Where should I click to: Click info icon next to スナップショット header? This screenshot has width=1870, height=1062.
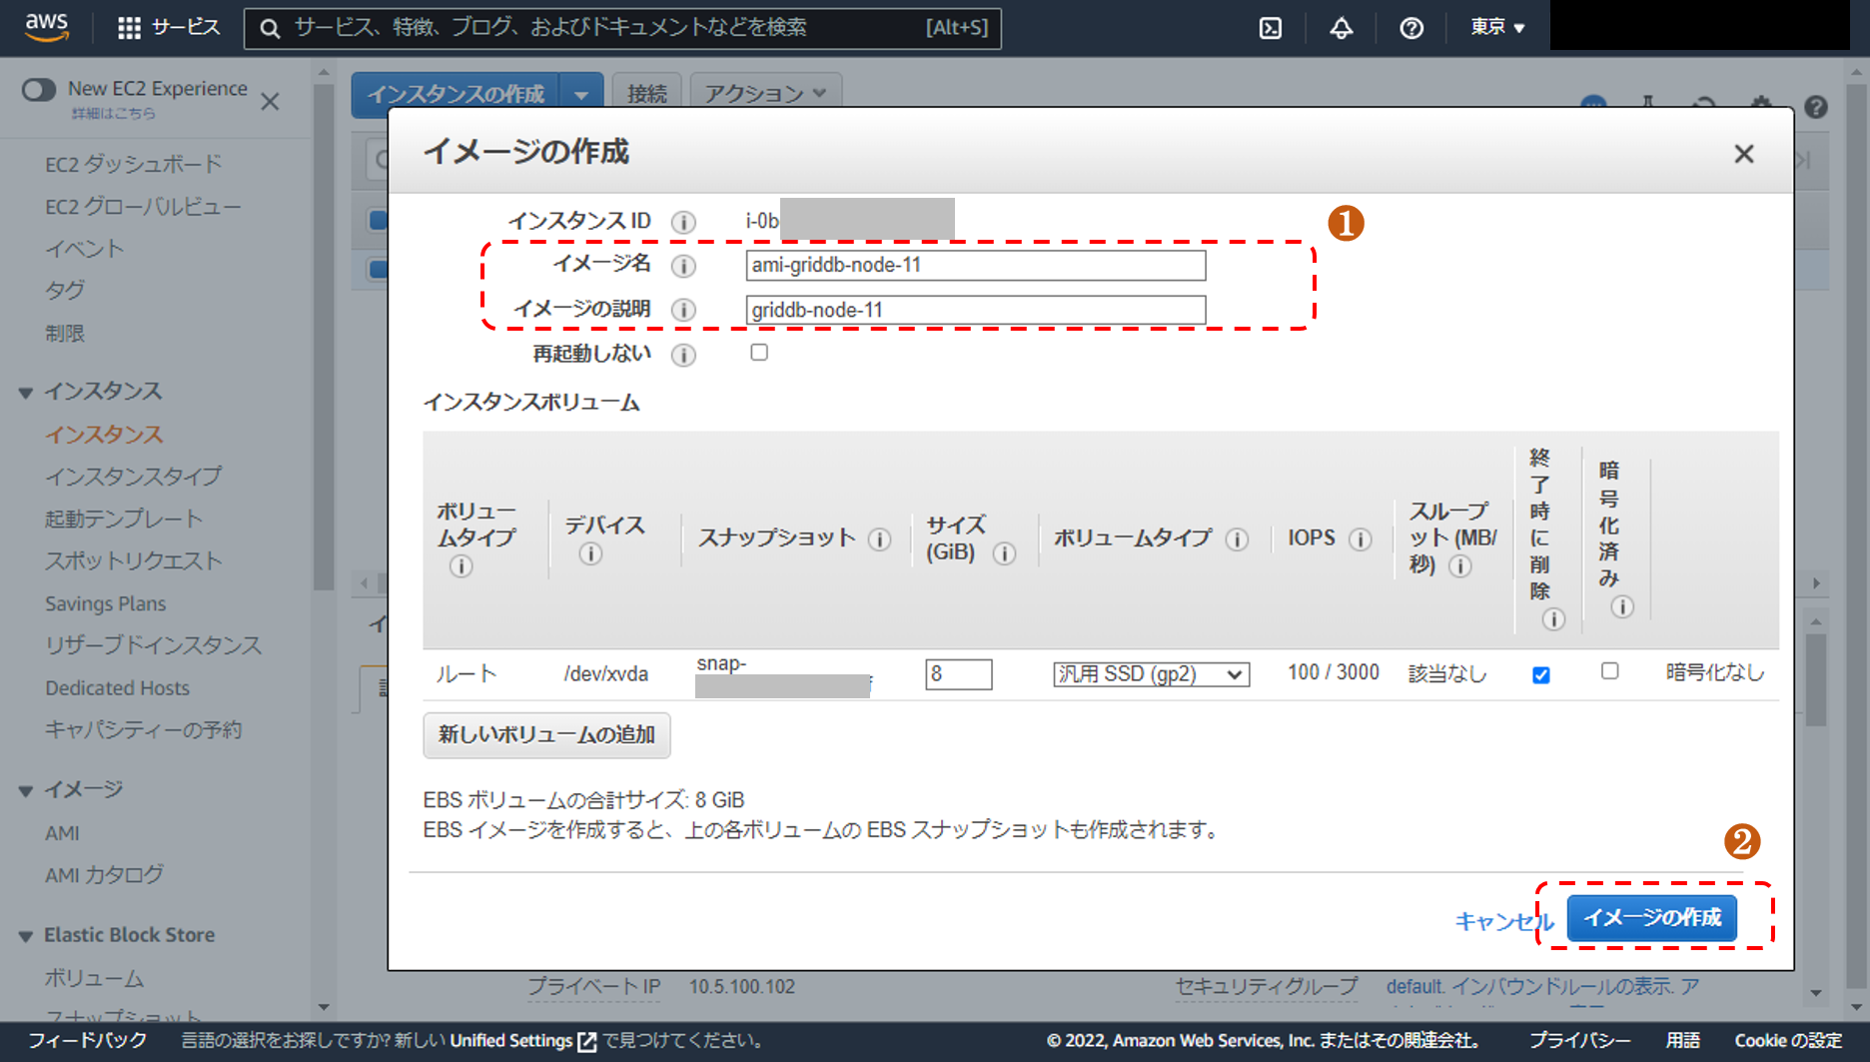(x=879, y=539)
